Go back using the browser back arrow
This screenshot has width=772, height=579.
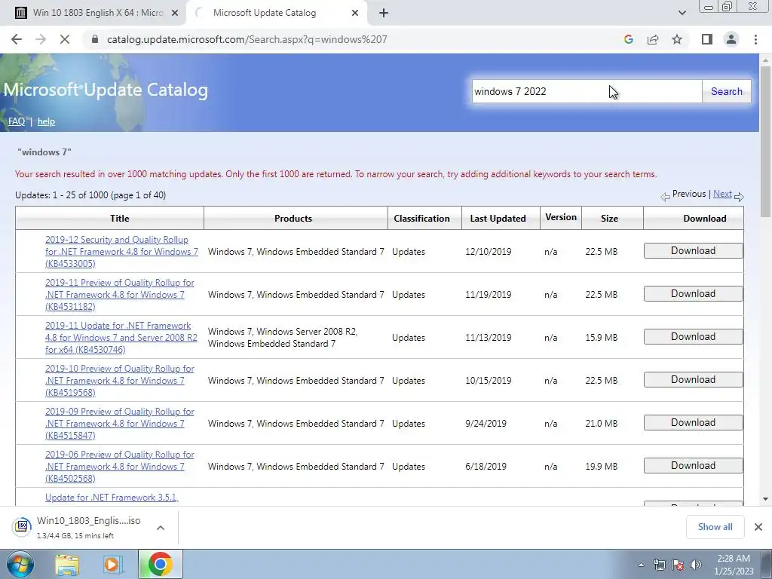(17, 39)
